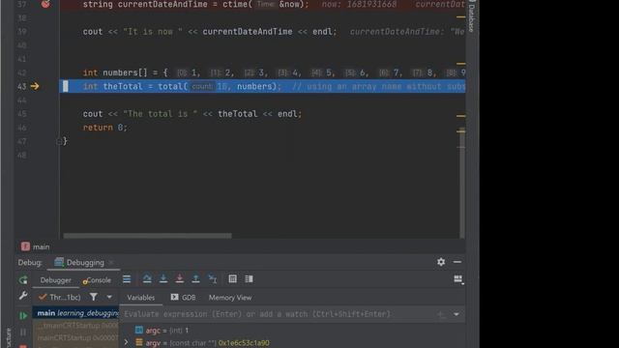Image resolution: width=619 pixels, height=348 pixels.
Task: Click the 'return 0;' statement
Action: (105, 128)
